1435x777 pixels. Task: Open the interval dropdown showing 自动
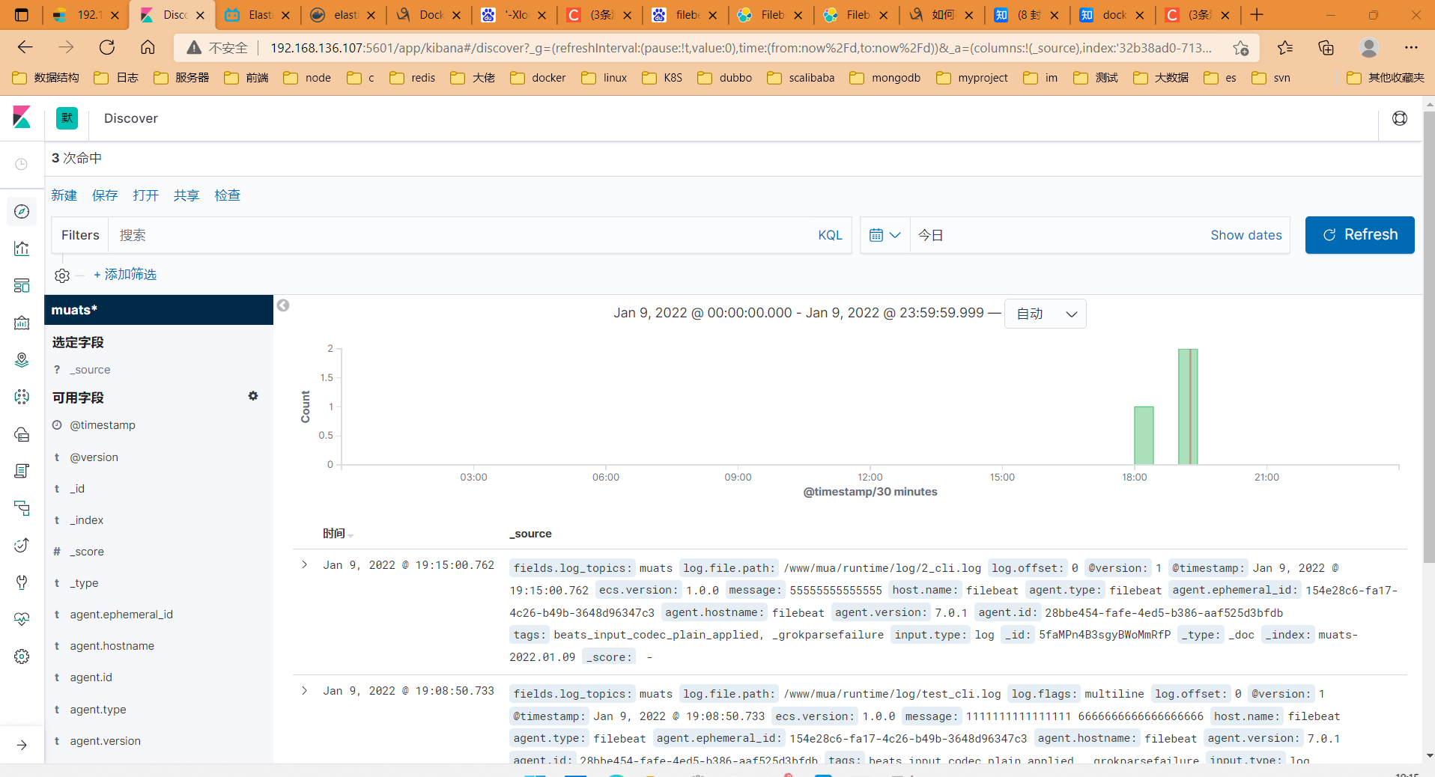[x=1046, y=314]
